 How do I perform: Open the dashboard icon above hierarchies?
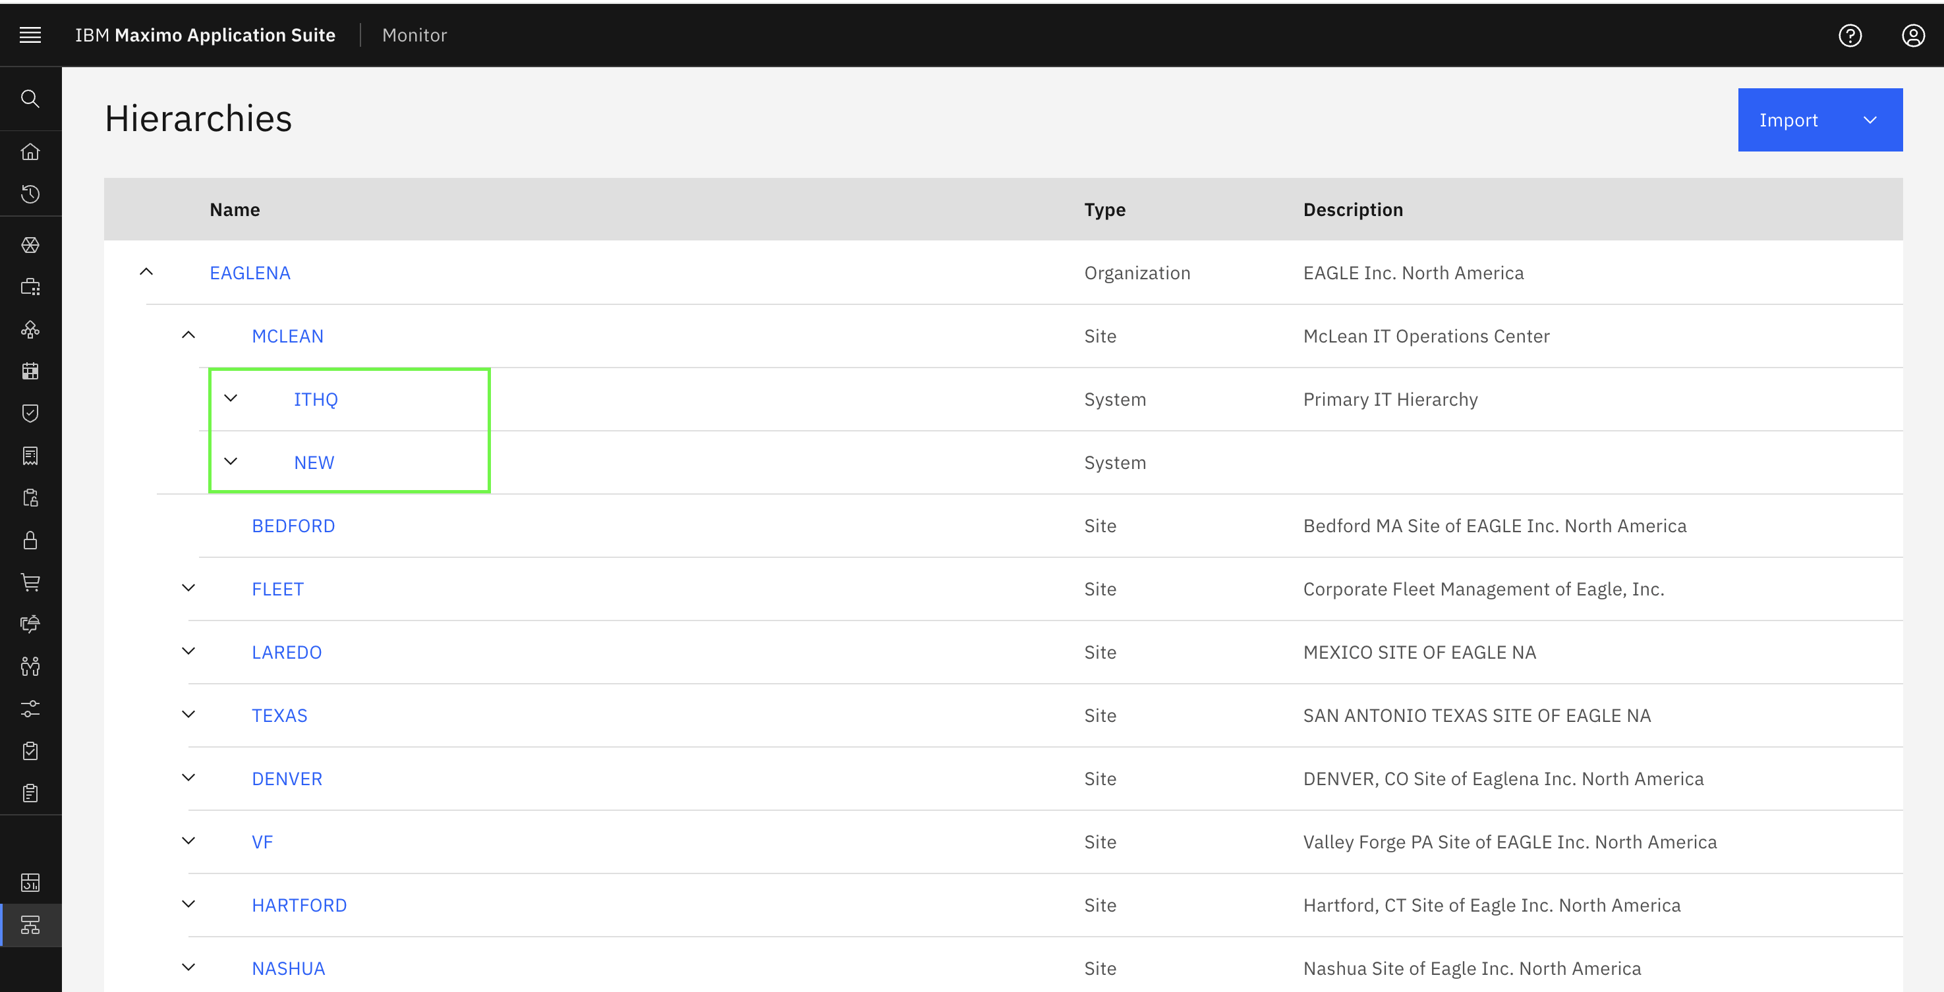tap(30, 882)
